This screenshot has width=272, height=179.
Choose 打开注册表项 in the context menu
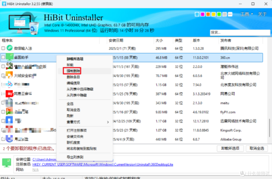pyautogui.click(x=85, y=130)
